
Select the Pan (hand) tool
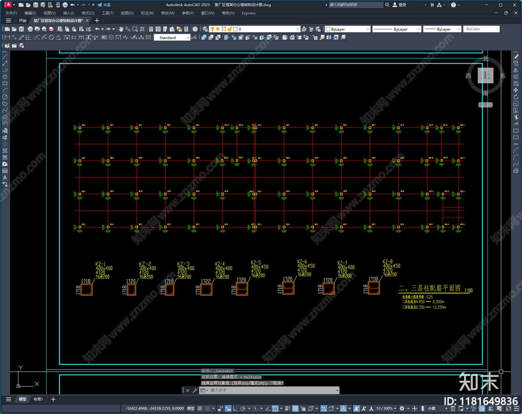(x=121, y=29)
